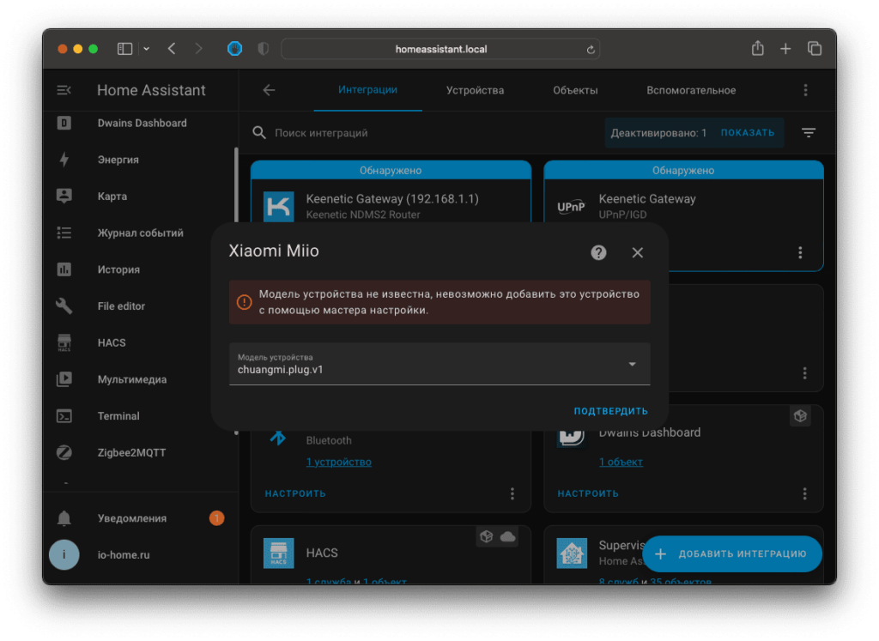
Task: Go back using settings back arrow
Action: pos(269,90)
